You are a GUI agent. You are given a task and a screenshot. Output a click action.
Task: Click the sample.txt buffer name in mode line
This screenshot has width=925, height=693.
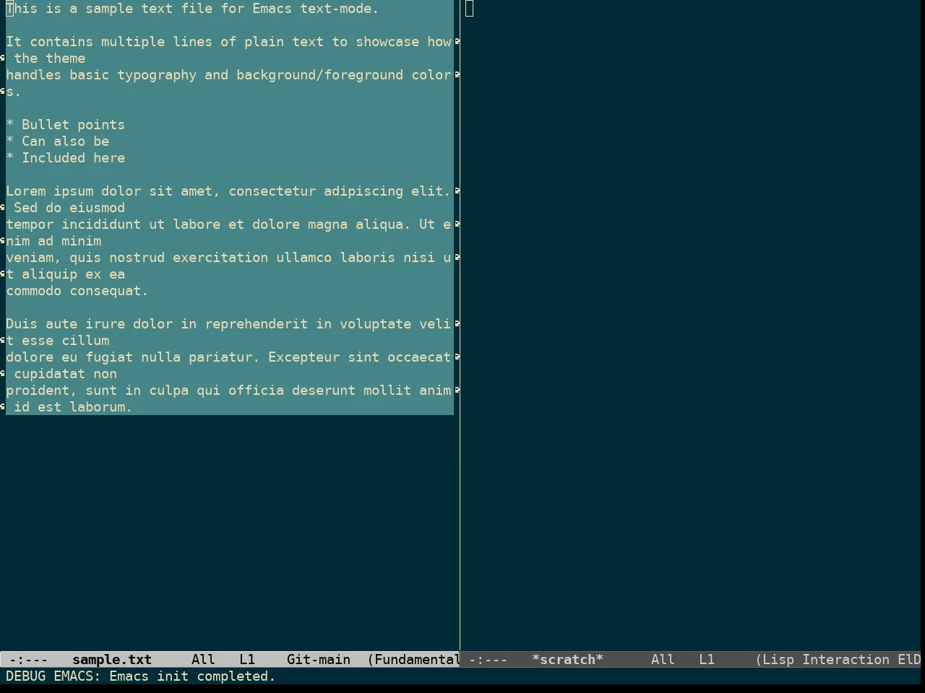tap(112, 659)
